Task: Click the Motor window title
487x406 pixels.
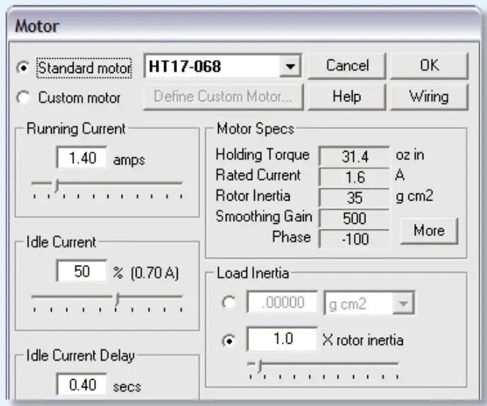Action: 37,26
